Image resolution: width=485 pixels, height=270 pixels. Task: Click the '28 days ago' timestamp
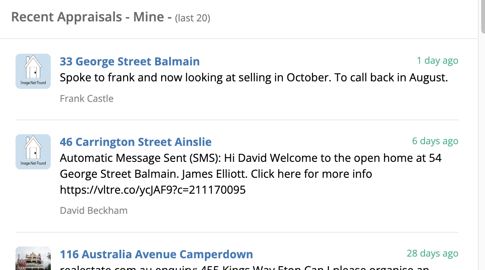point(433,253)
